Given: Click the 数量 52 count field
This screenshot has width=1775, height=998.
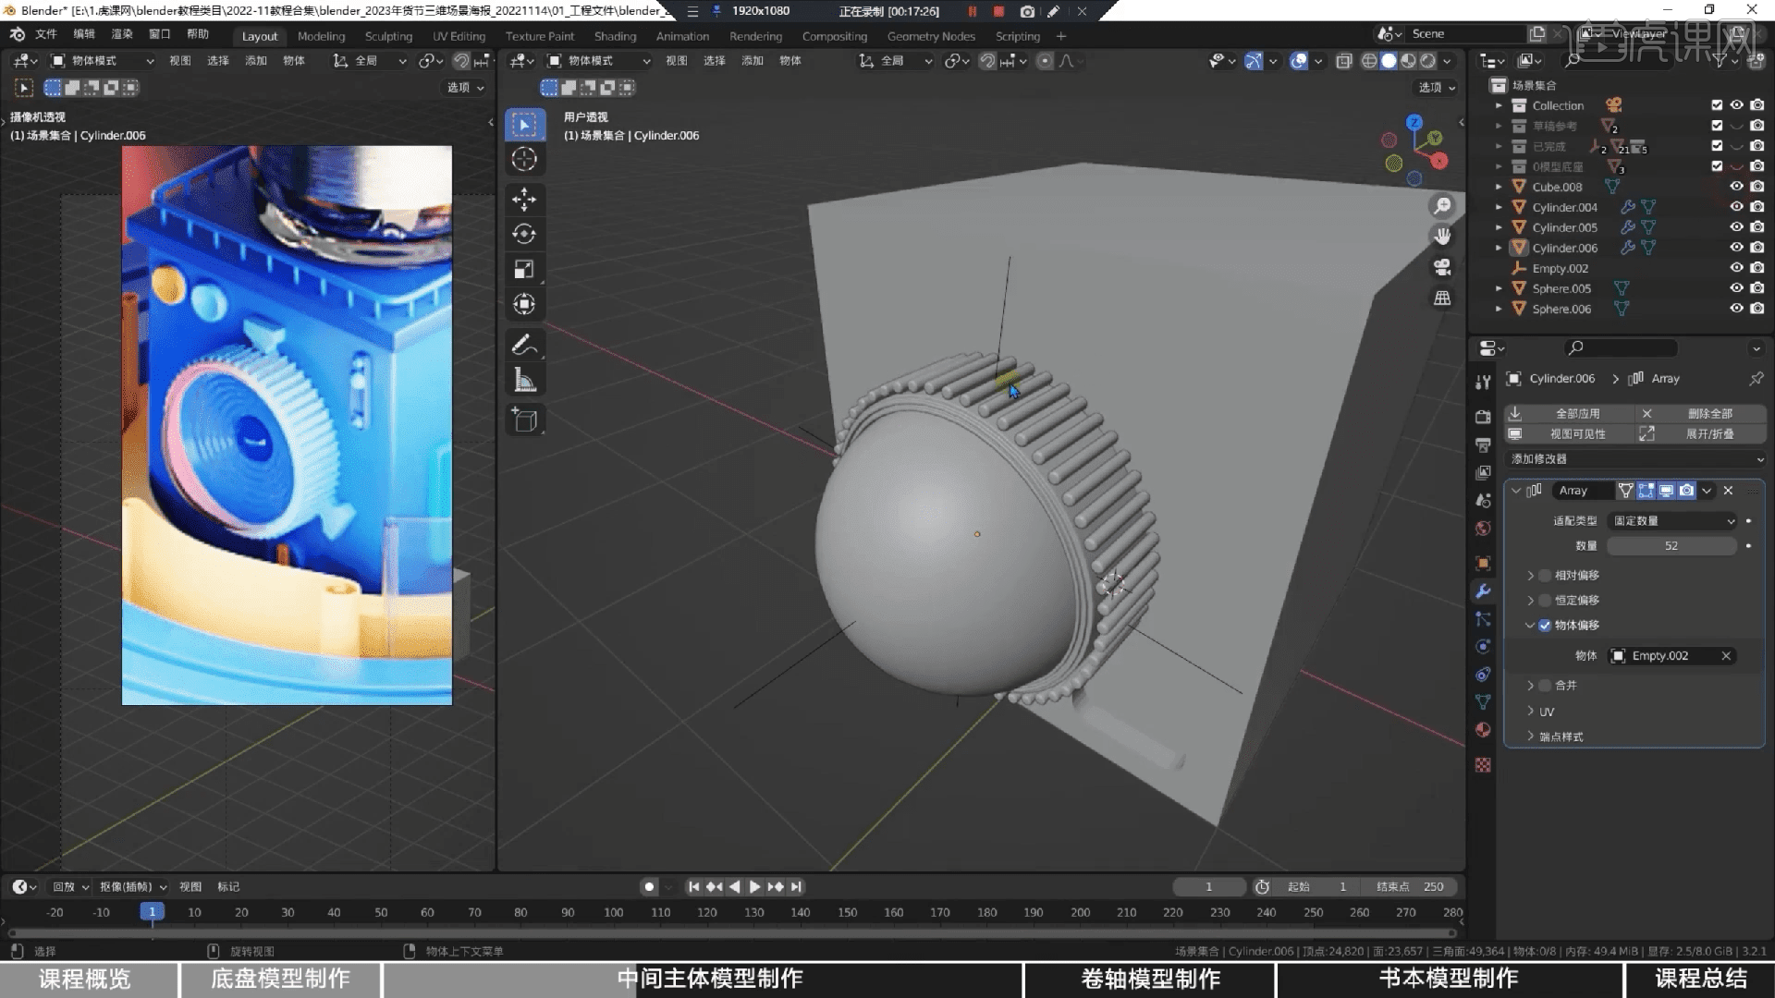Looking at the screenshot, I should point(1671,546).
